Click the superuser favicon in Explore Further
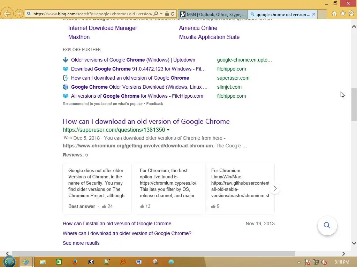357x267 pixels. [x=66, y=78]
